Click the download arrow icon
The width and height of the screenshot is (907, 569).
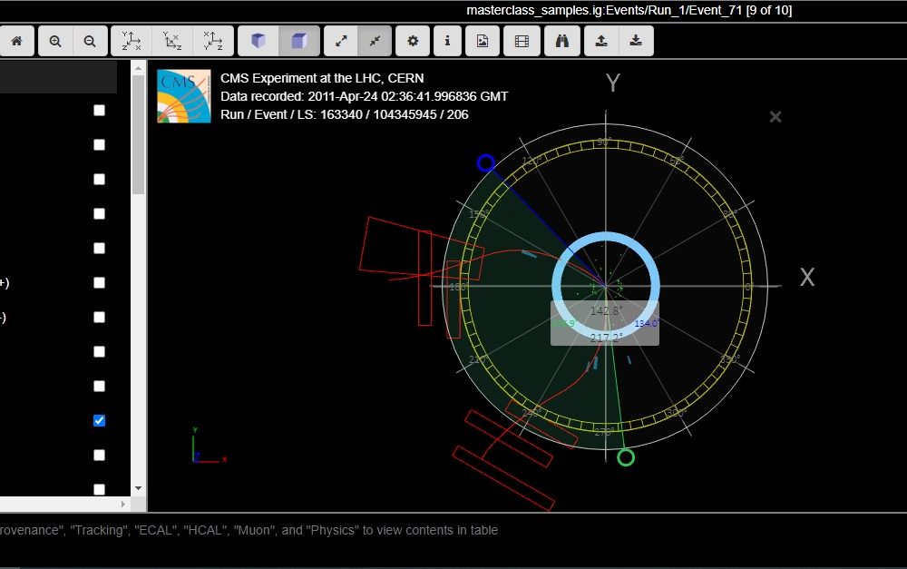(636, 41)
